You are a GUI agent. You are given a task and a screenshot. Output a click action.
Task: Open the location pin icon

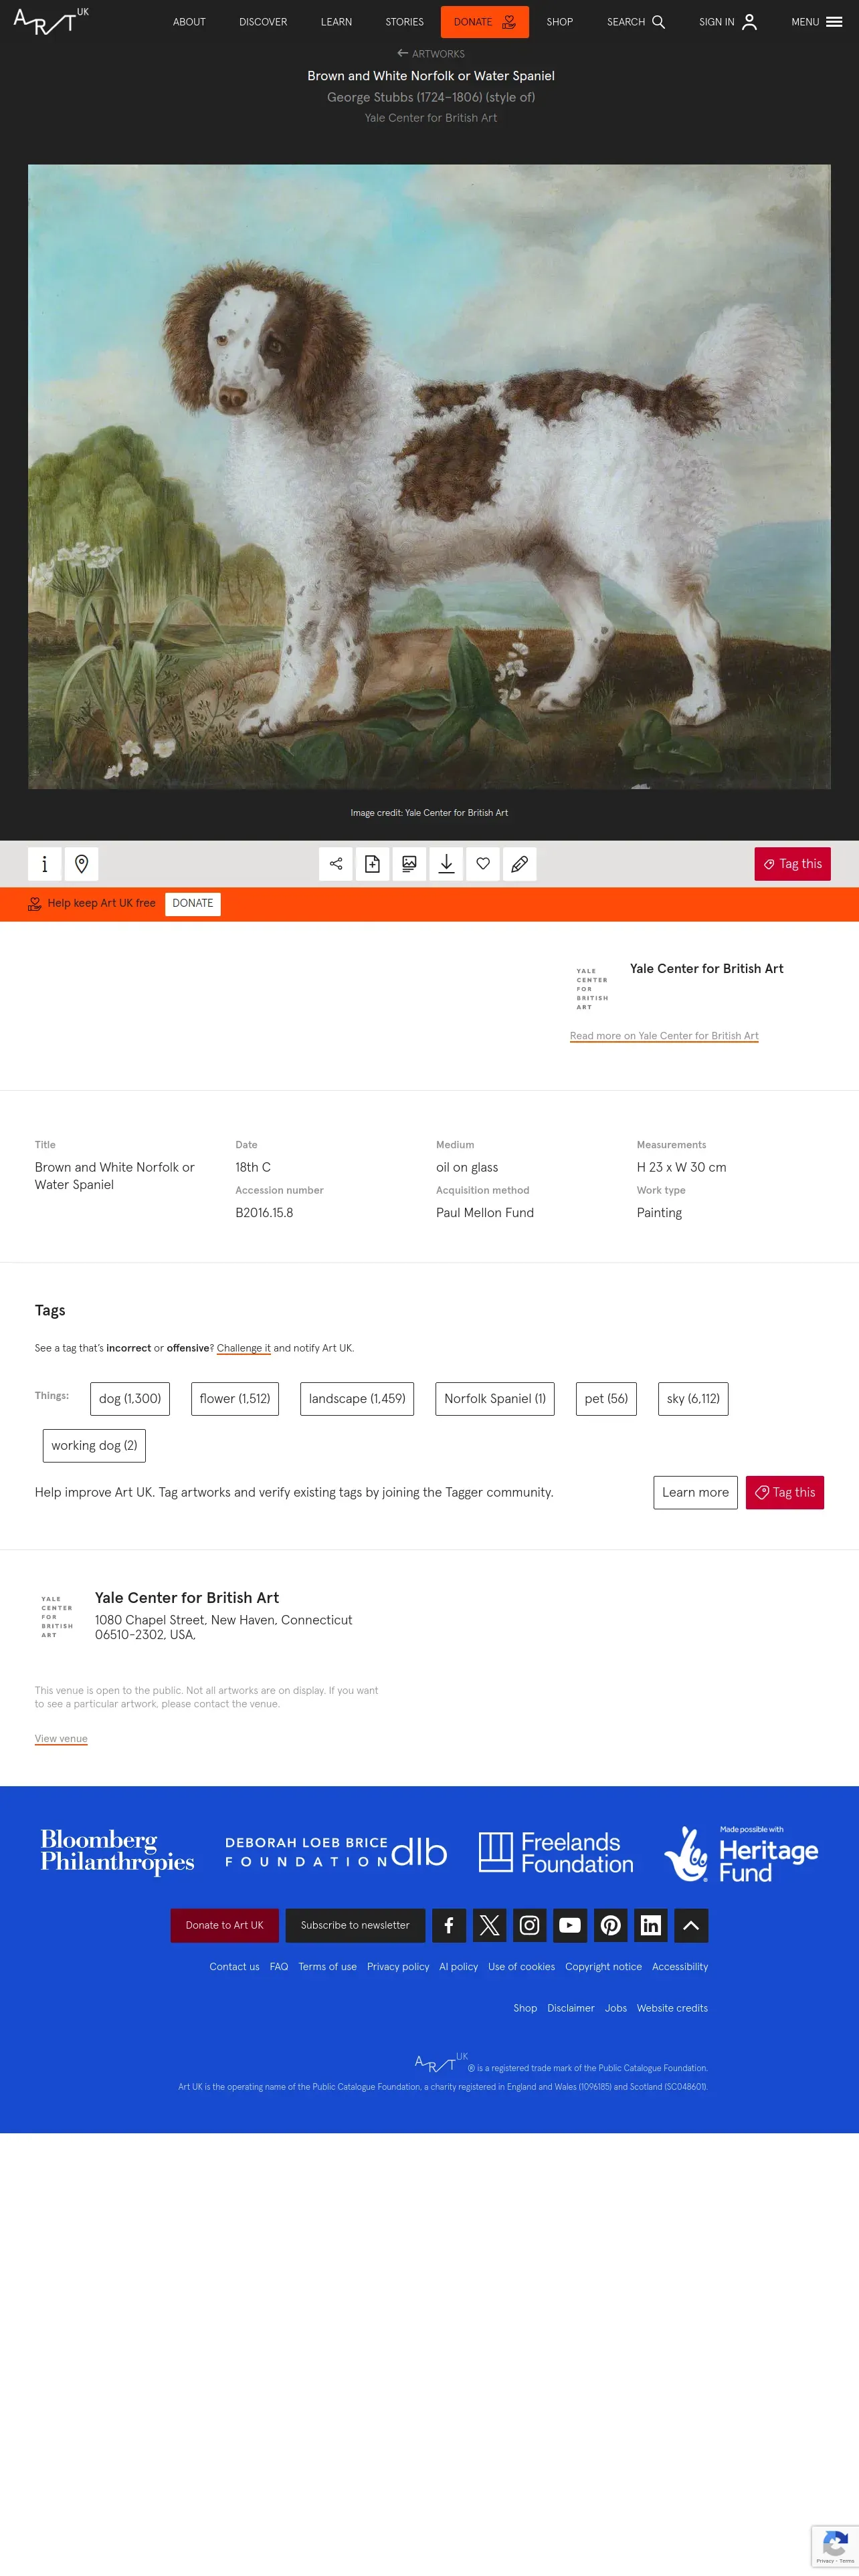coord(82,864)
